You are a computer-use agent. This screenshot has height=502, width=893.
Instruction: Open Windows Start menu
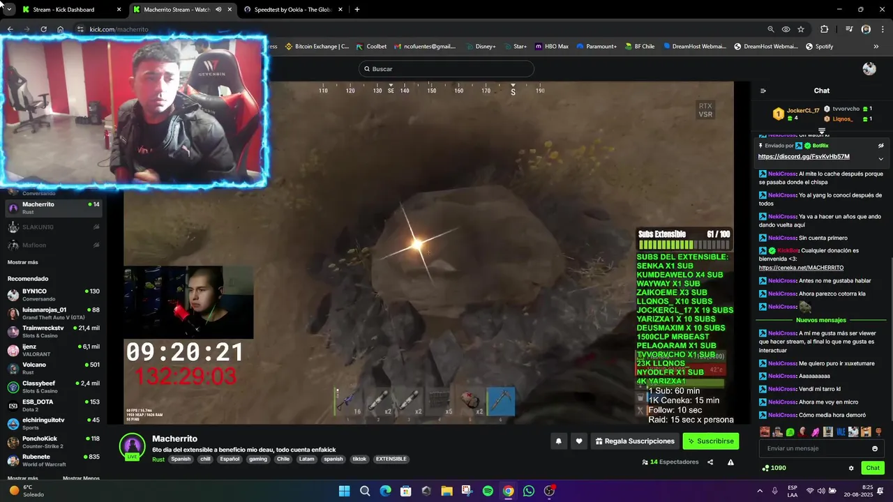(x=344, y=491)
